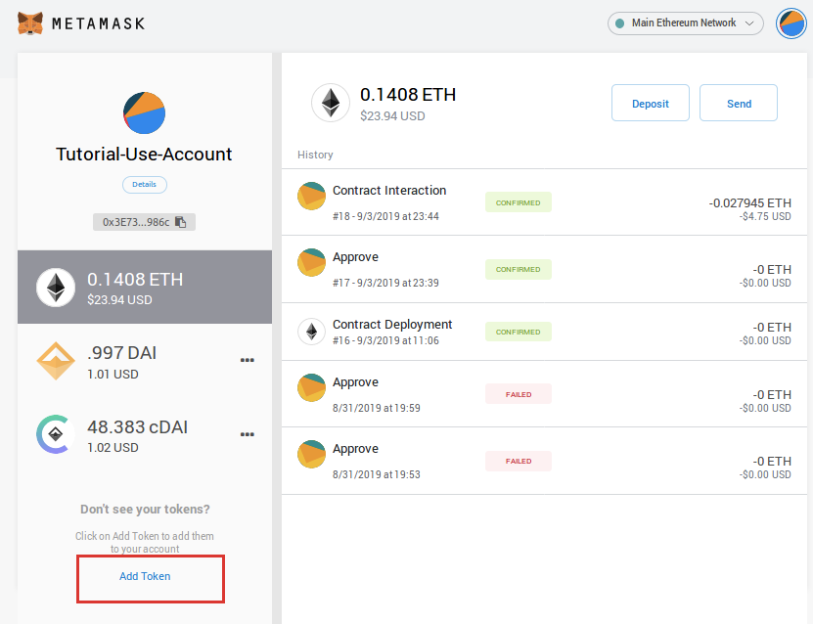Open the account avatar menu in the header
The image size is (813, 624).
(x=790, y=23)
